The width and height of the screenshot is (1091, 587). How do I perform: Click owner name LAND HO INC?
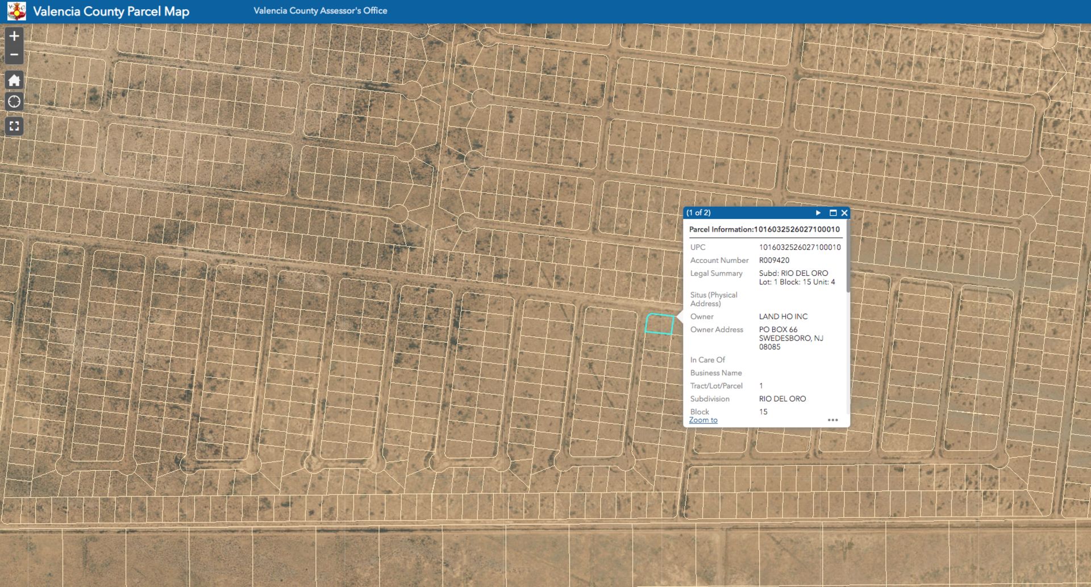[783, 317]
